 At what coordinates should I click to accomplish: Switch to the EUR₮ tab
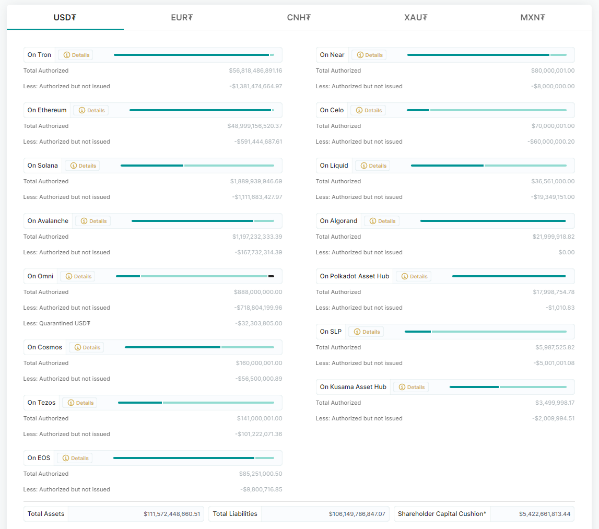click(182, 17)
